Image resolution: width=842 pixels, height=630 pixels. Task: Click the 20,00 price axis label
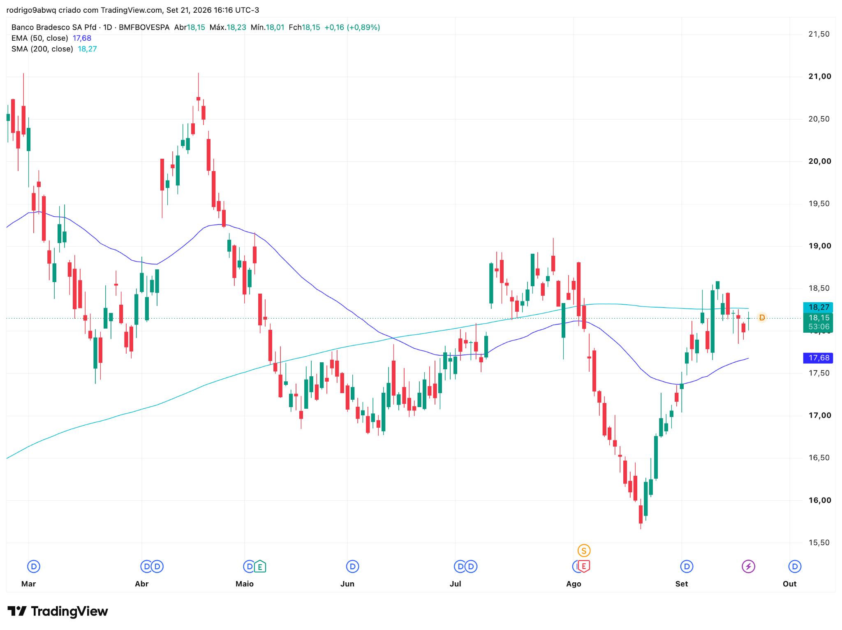coord(820,161)
